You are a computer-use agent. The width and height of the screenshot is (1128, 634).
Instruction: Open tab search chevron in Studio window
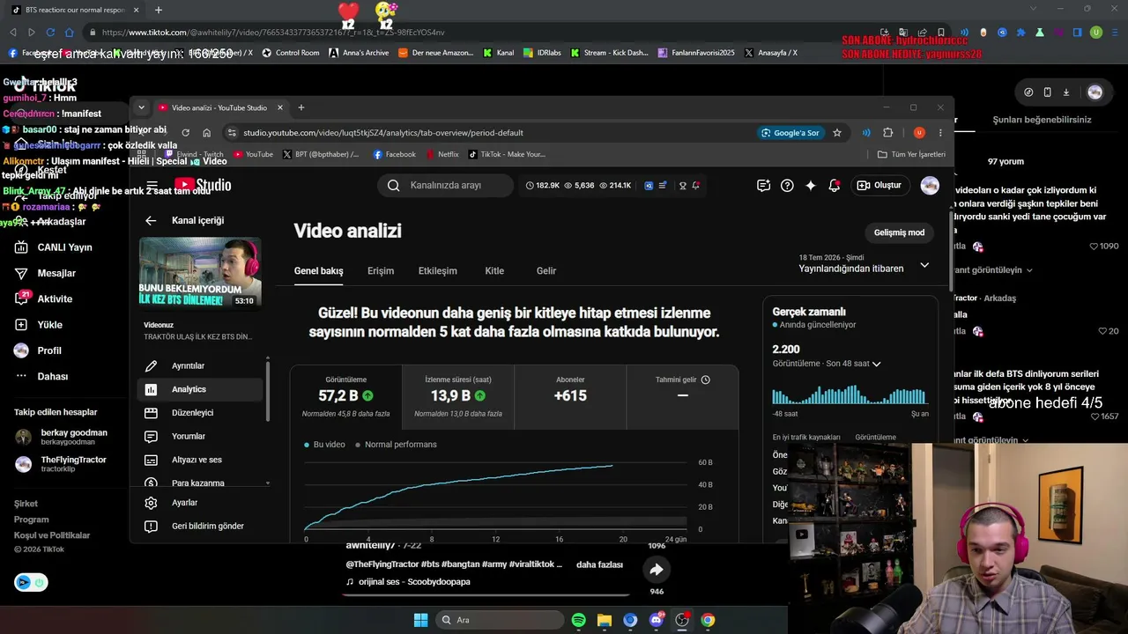click(x=141, y=107)
